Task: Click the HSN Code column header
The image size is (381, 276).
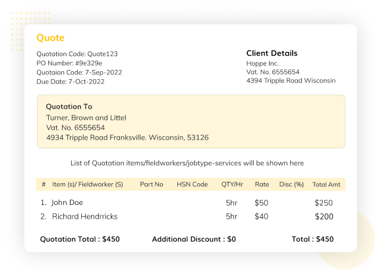Action: coord(192,184)
